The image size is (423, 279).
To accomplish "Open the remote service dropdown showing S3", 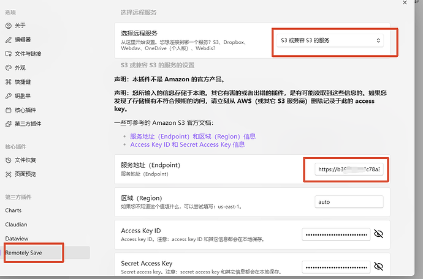I will click(x=330, y=40).
